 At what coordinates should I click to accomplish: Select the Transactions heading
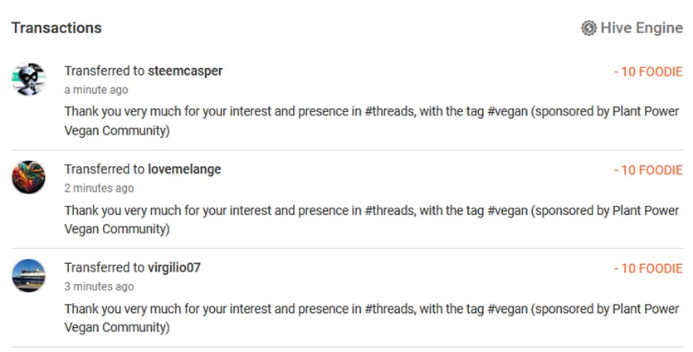[56, 27]
